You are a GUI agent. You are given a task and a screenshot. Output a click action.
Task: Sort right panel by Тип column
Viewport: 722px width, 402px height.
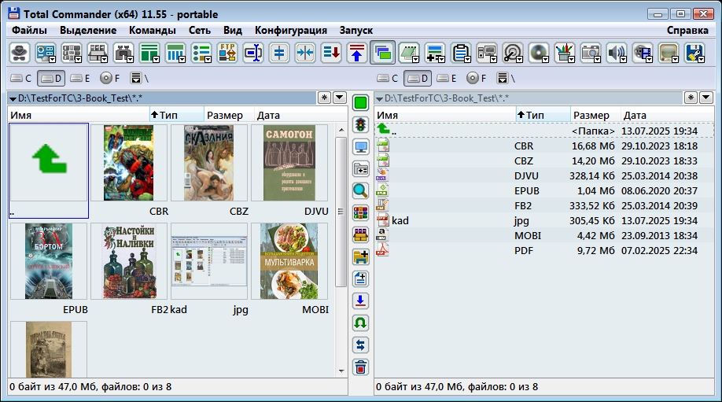543,115
